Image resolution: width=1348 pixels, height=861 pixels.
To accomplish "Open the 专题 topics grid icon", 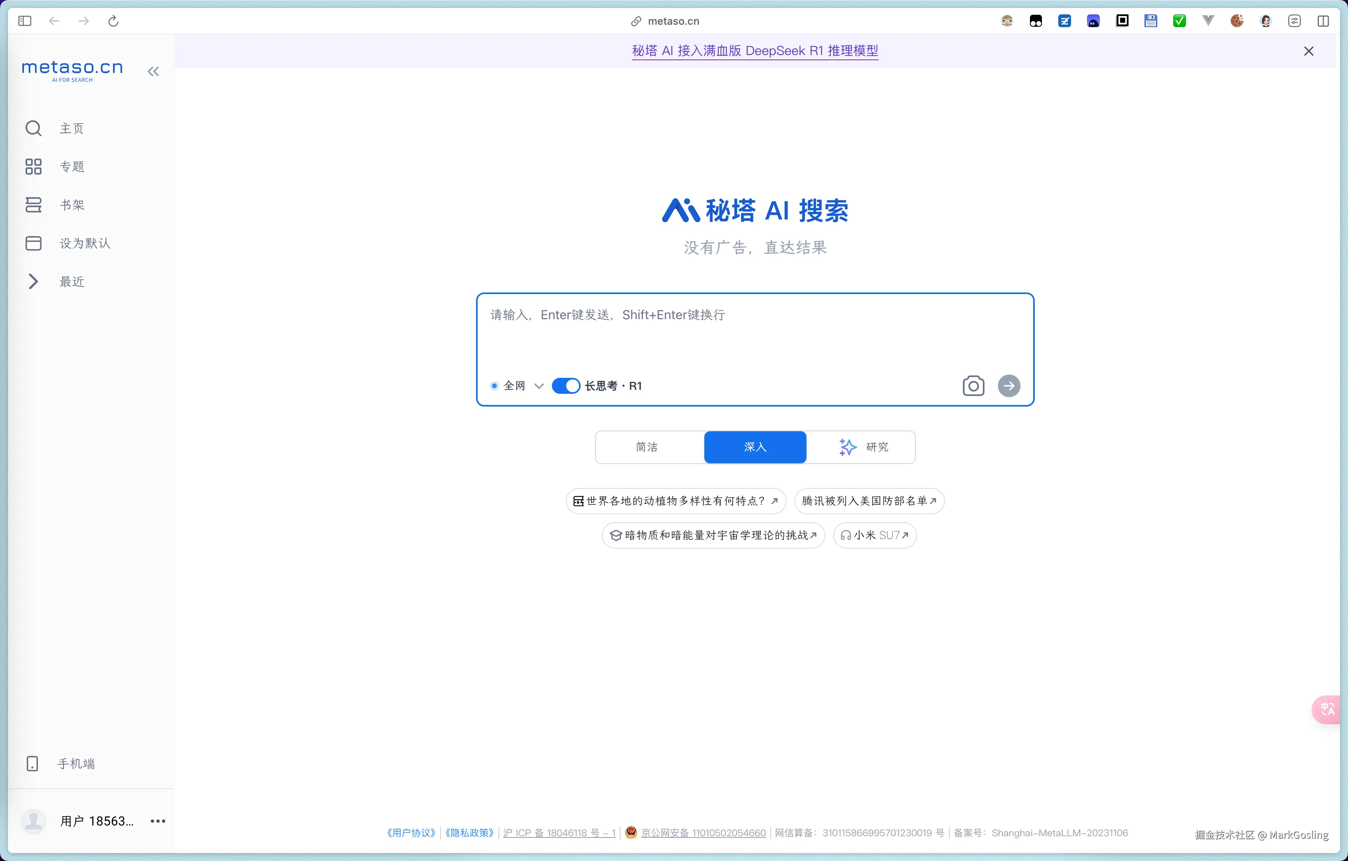I will 34,166.
